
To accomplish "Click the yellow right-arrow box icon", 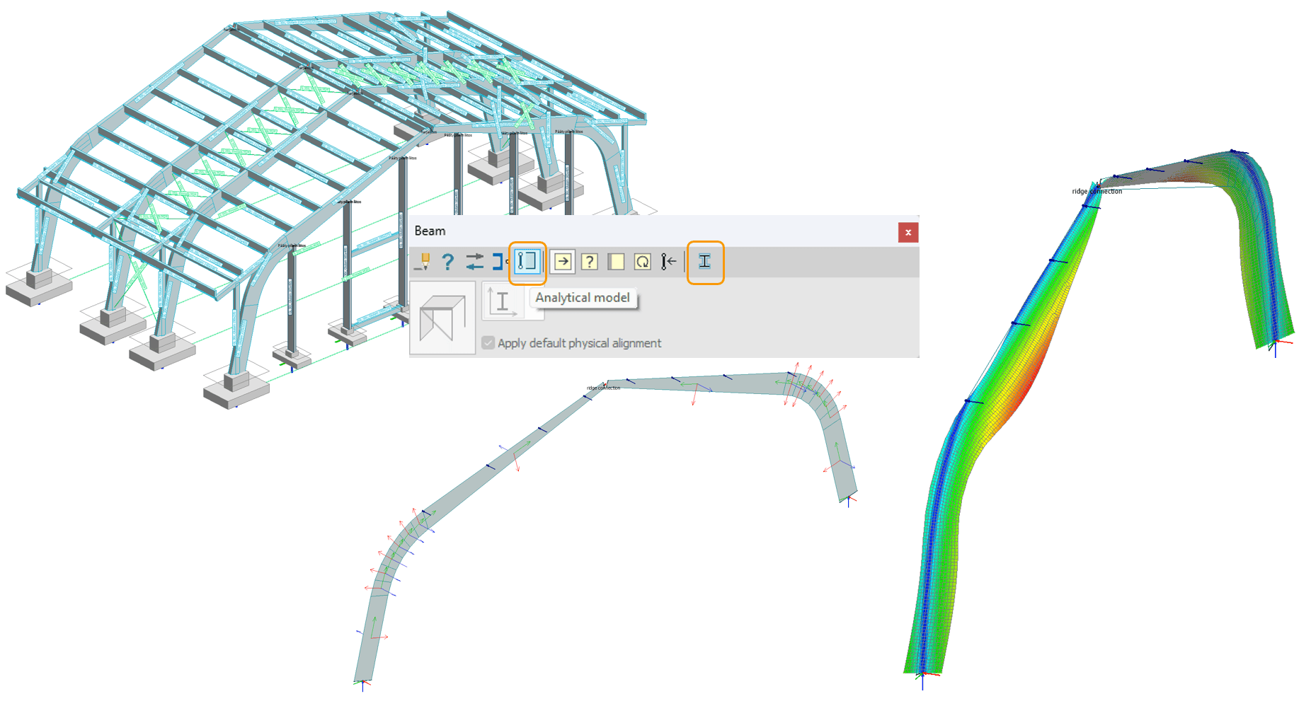I will [x=563, y=262].
